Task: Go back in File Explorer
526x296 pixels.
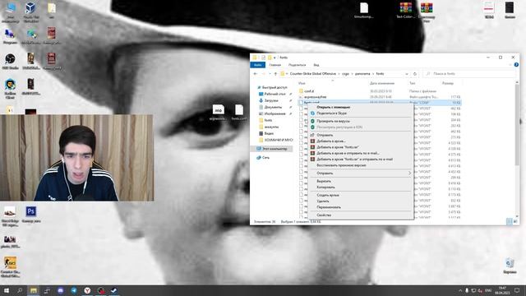Action: pyautogui.click(x=256, y=74)
